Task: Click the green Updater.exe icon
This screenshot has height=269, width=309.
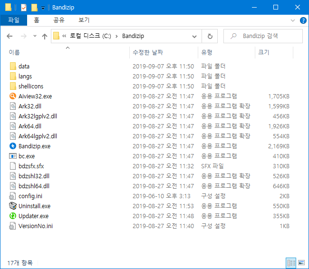Action: click(x=13, y=216)
